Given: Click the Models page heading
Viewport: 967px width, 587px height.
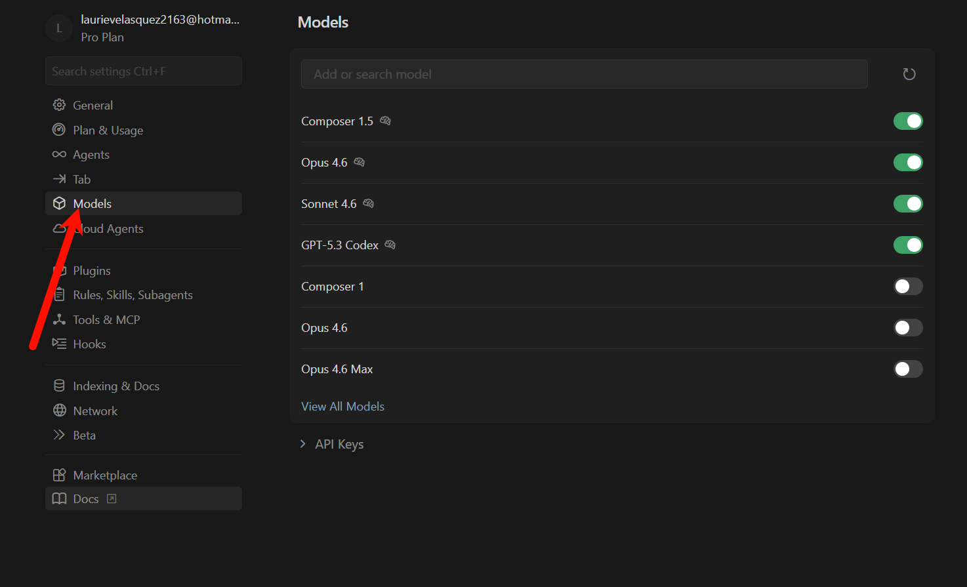Looking at the screenshot, I should [323, 22].
